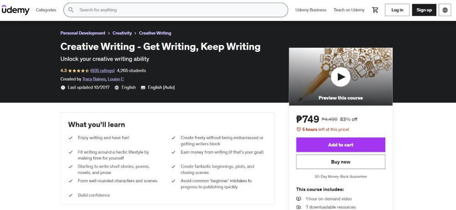This screenshot has width=456, height=210.
Task: Add the course to cart
Action: pos(341,145)
